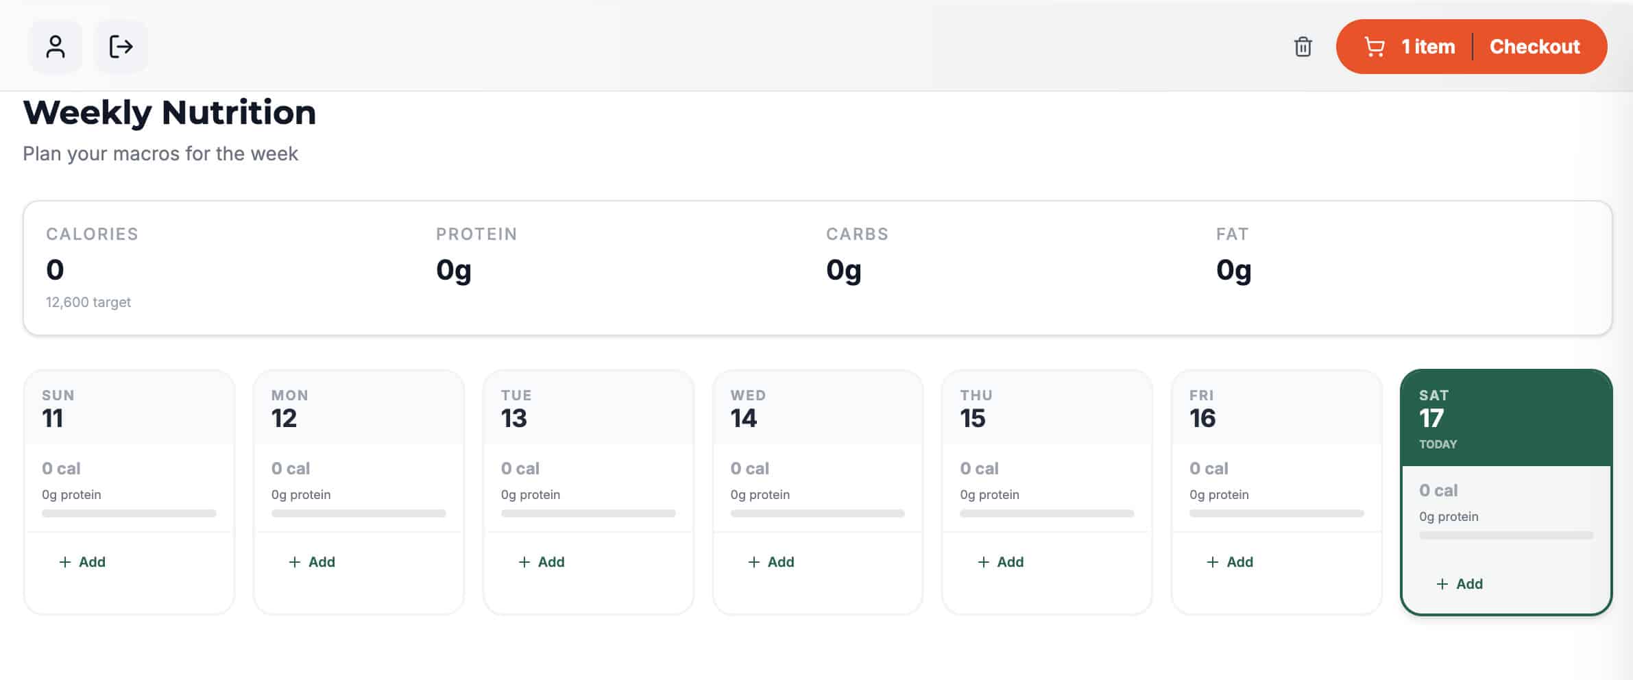Click the 1 item cart label

pyautogui.click(x=1428, y=47)
